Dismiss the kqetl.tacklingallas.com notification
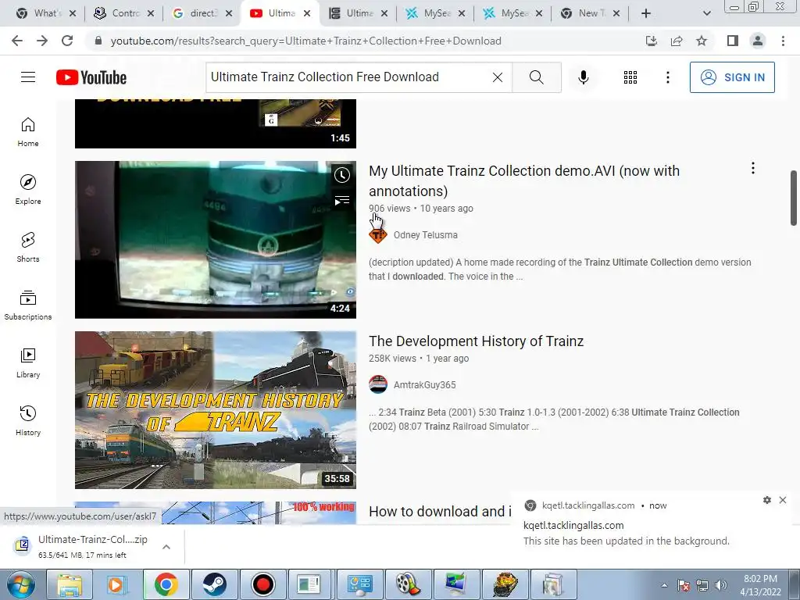 click(x=783, y=500)
